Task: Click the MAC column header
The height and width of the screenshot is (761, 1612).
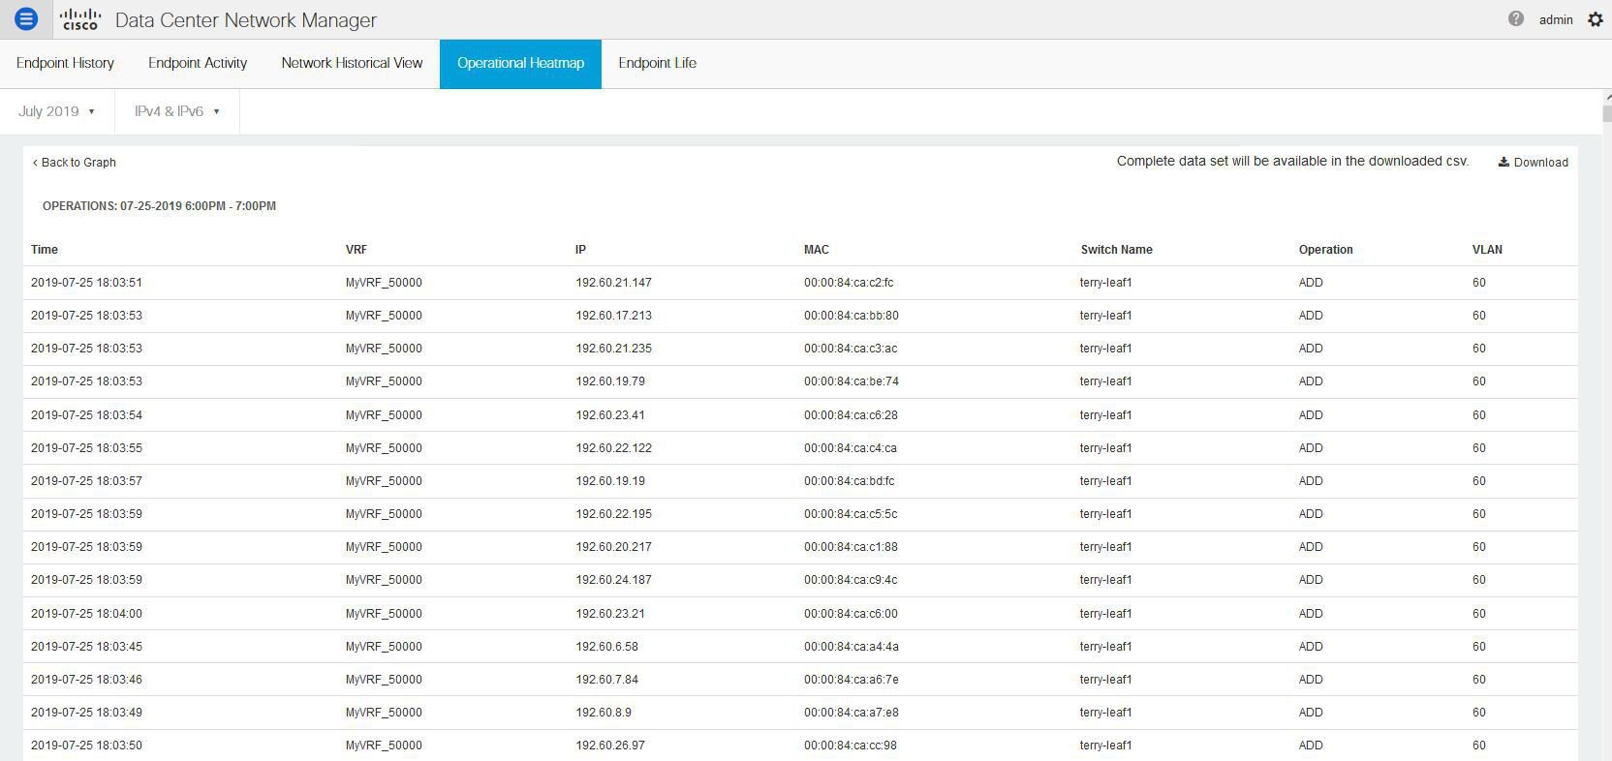Action: tap(817, 250)
